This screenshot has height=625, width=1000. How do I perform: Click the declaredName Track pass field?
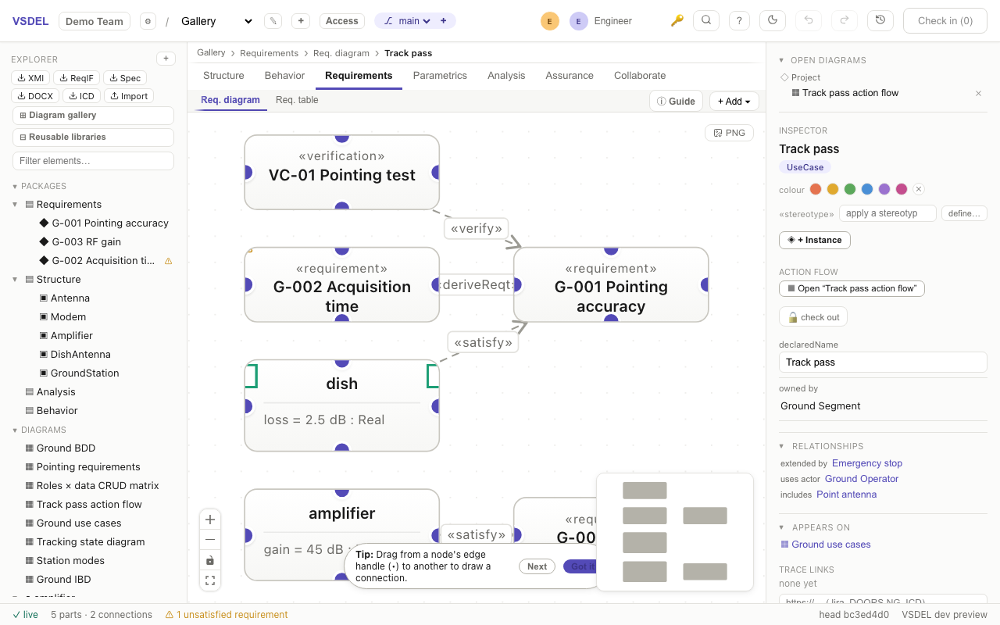[x=883, y=362]
